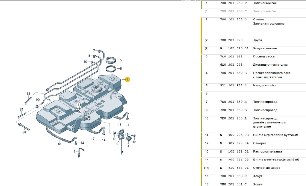Select callout 12 below the self-tapping screw
Screen dimensions: 306x186
click(134, 142)
